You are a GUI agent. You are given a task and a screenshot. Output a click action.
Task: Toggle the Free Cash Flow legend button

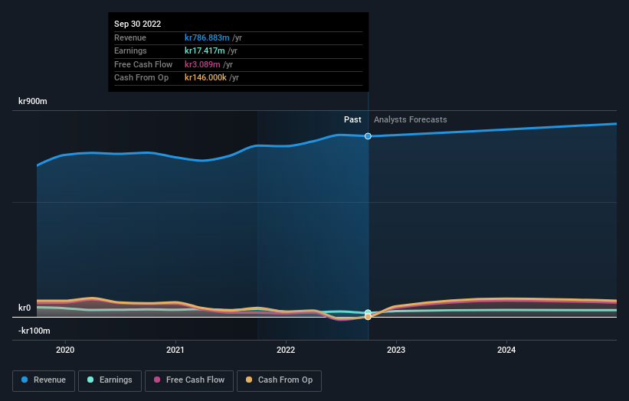tap(189, 380)
